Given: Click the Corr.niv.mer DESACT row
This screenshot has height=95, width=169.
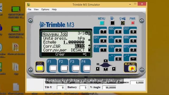Looking at the screenshot, I should [64, 50].
